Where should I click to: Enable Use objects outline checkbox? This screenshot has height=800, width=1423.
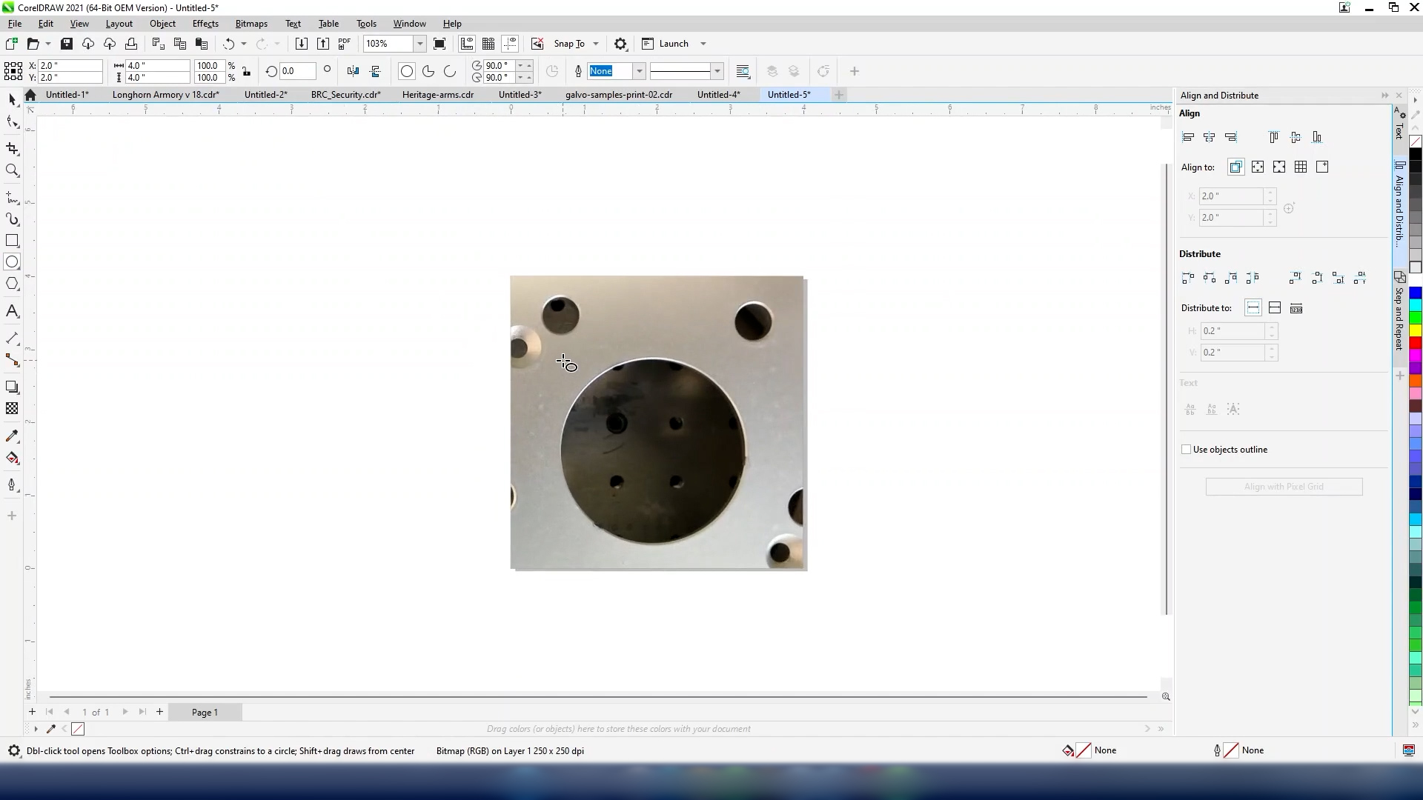[x=1186, y=450]
